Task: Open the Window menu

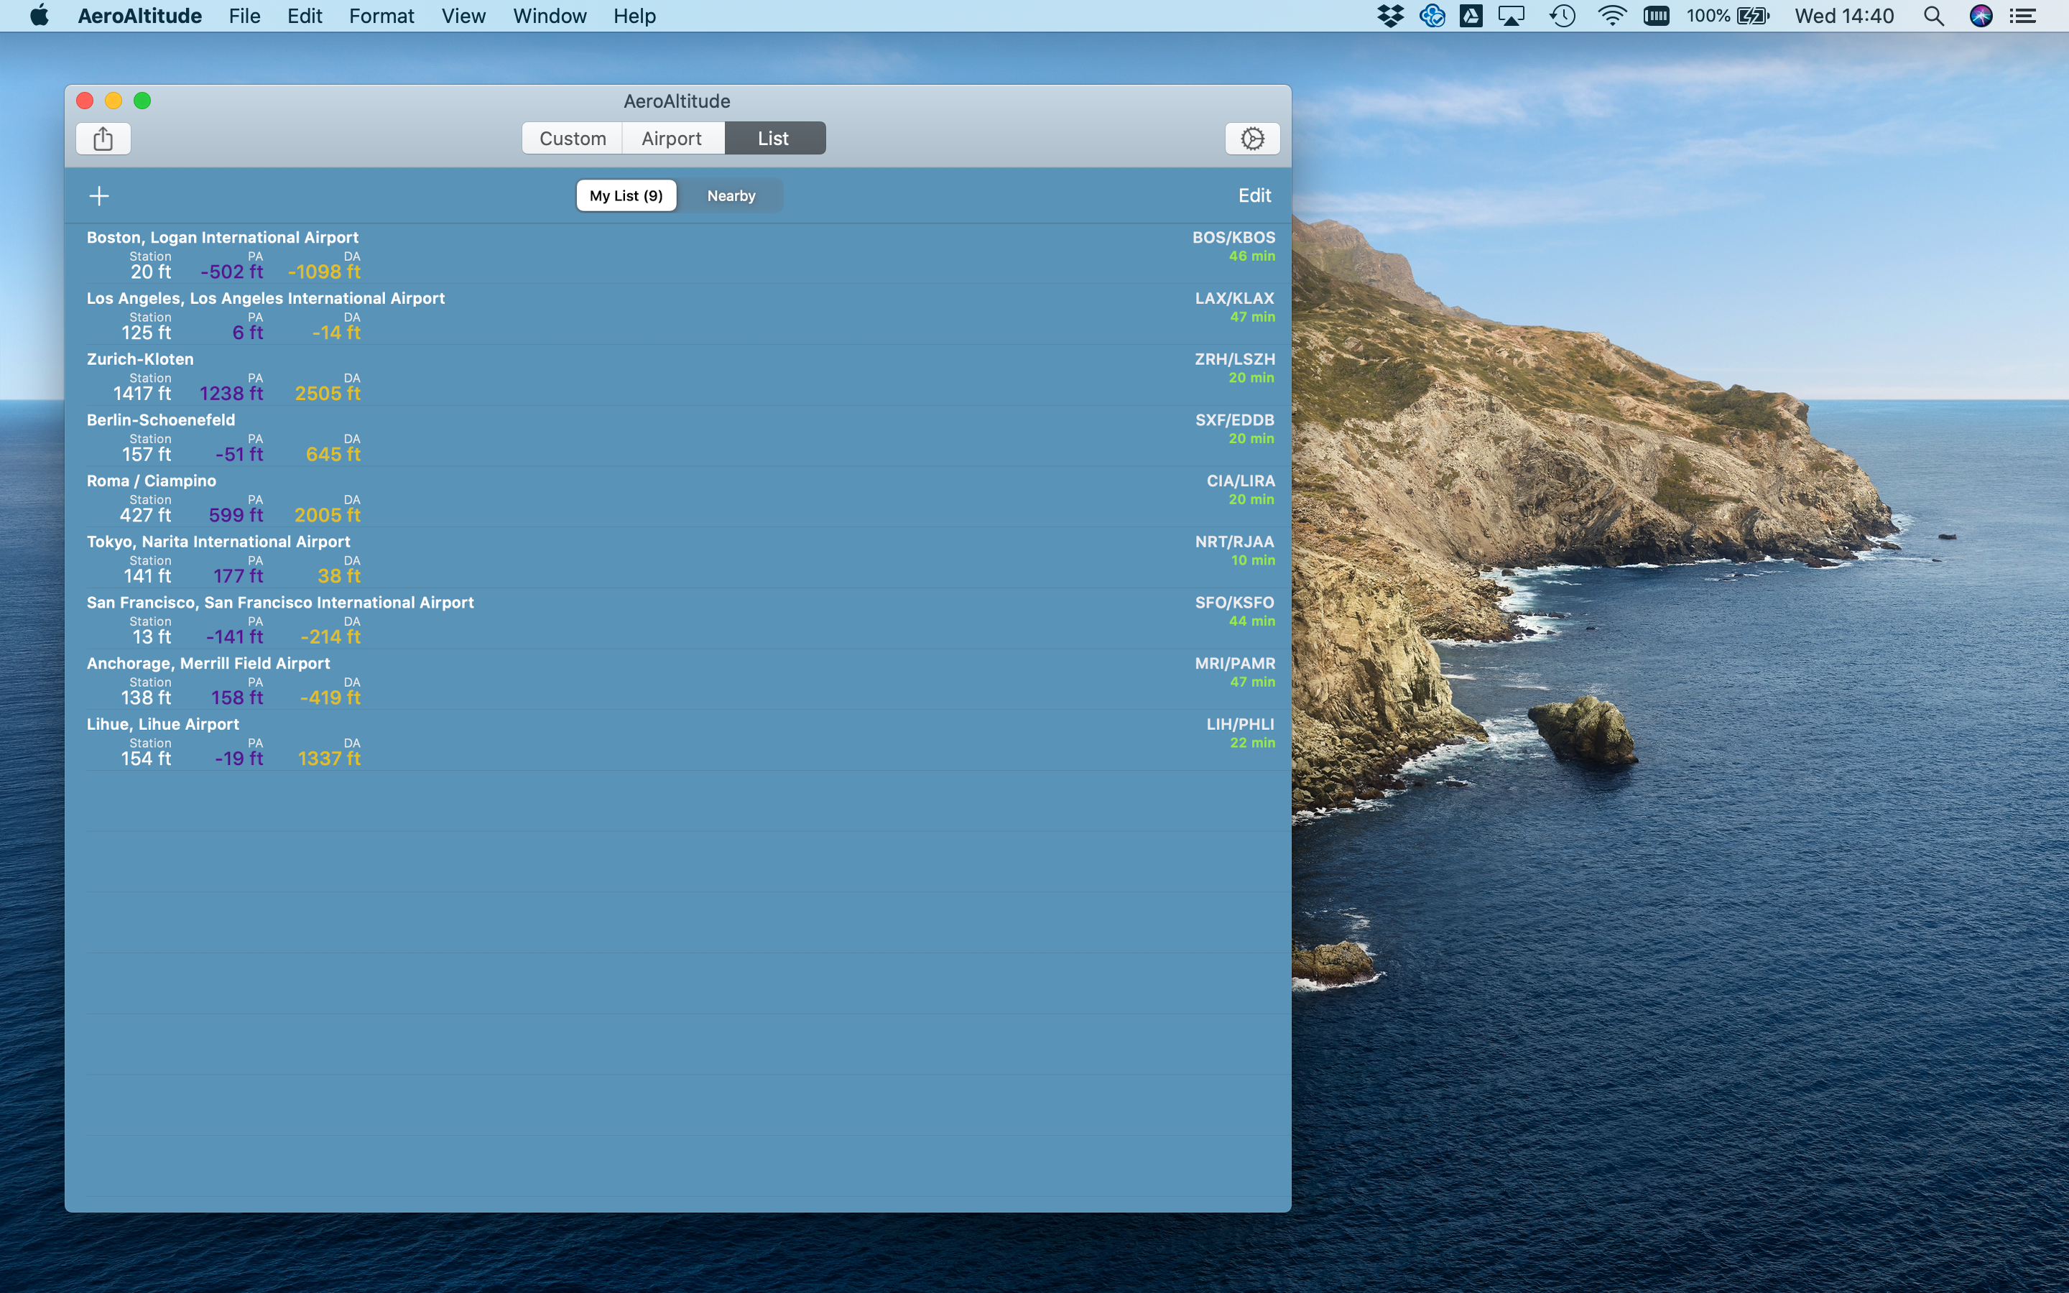Action: [550, 15]
